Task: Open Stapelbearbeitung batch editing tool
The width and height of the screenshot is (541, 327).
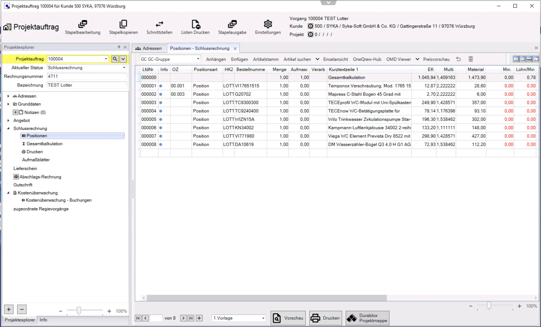Action: click(x=83, y=24)
